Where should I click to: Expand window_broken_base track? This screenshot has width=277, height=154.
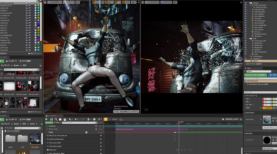tap(46, 139)
